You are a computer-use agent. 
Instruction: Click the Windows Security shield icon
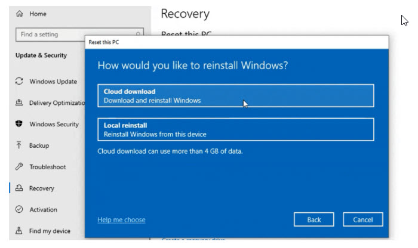19,125
